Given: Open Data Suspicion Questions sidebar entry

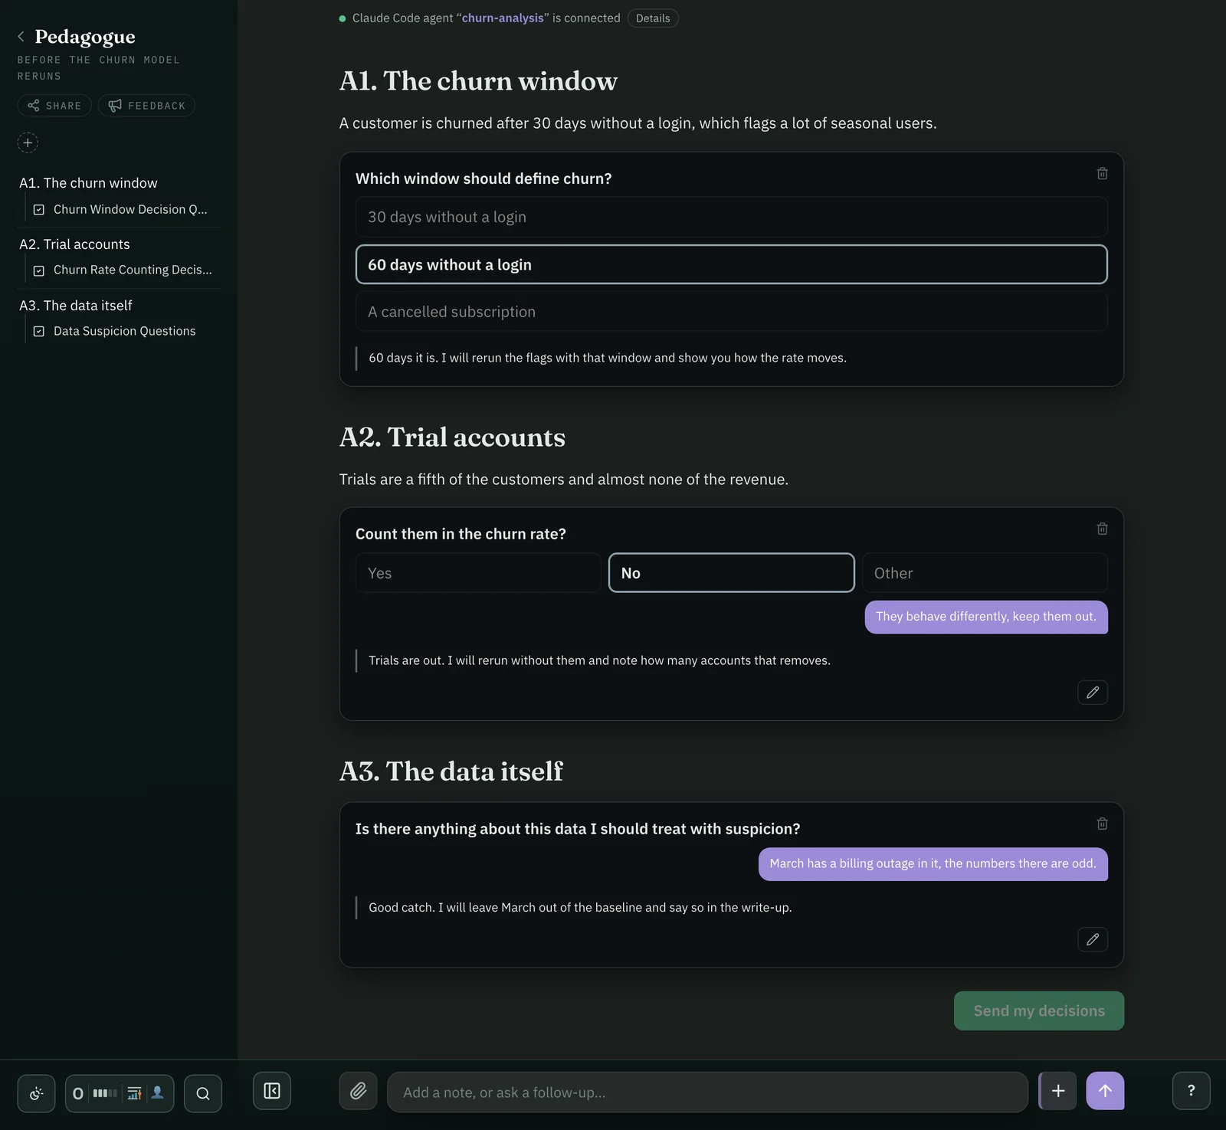Looking at the screenshot, I should point(124,331).
